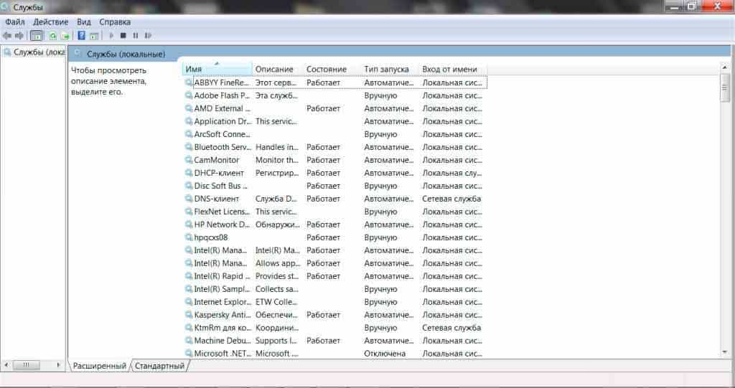Click the Export list toolbar icon
Viewport: 735px width, 388px height.
pyautogui.click(x=65, y=35)
